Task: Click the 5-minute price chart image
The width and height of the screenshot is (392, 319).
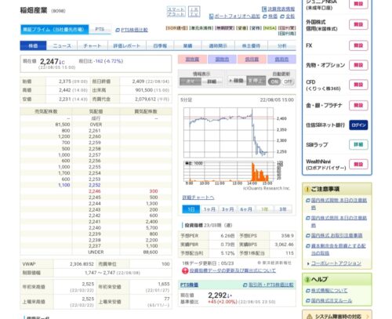Action: pyautogui.click(x=228, y=132)
